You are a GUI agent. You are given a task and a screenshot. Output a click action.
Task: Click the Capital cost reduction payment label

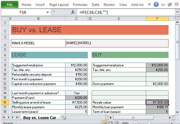[x=38, y=84]
